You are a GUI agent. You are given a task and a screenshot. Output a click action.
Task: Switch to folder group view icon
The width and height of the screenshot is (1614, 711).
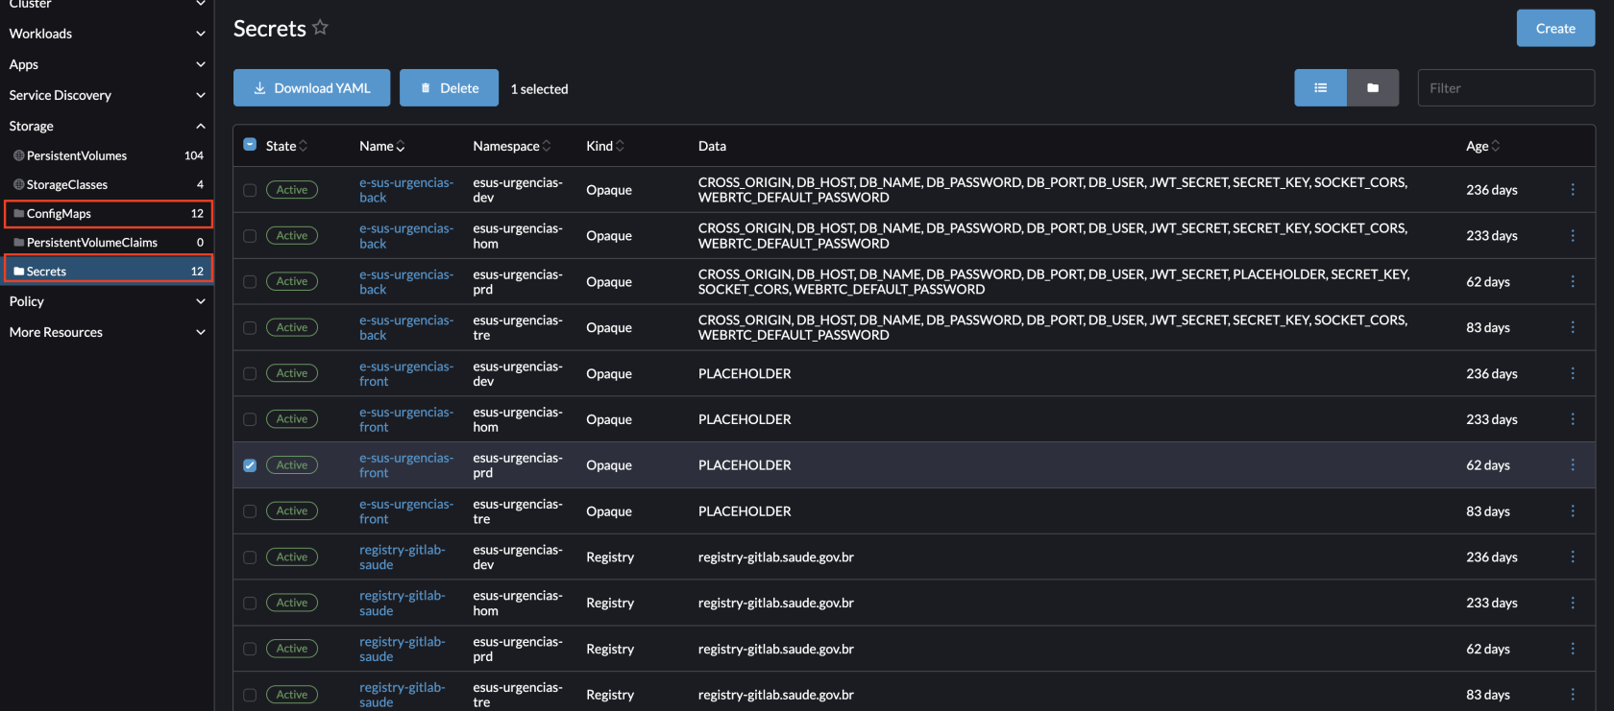(x=1373, y=88)
